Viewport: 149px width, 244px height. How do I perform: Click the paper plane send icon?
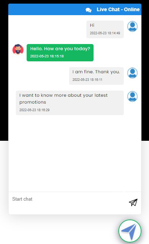pos(133,202)
